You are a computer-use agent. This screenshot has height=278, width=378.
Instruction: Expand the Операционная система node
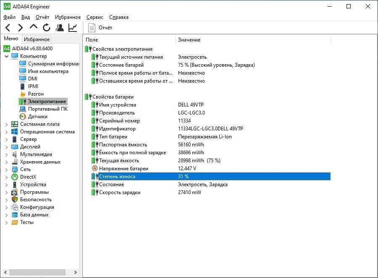coord(6,132)
